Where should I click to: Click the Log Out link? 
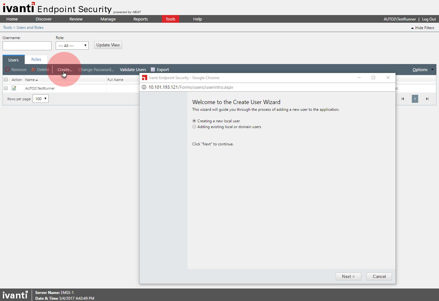[429, 19]
